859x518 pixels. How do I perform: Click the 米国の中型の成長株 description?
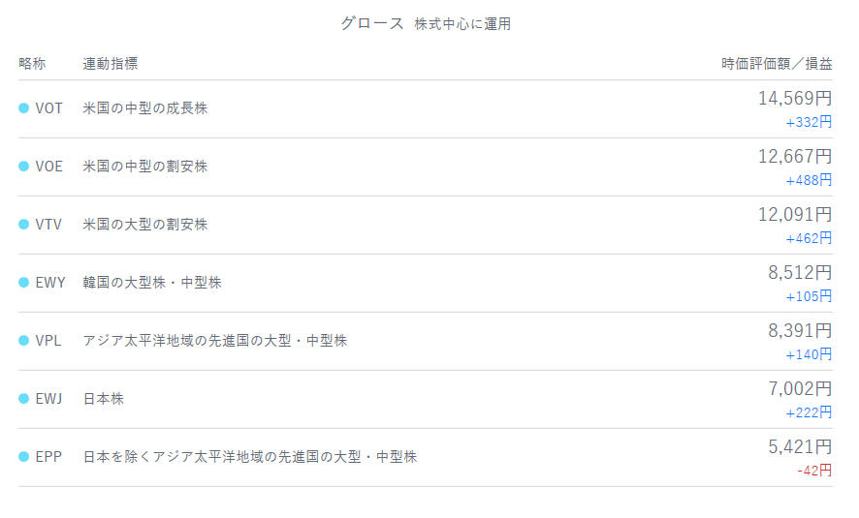[144, 108]
